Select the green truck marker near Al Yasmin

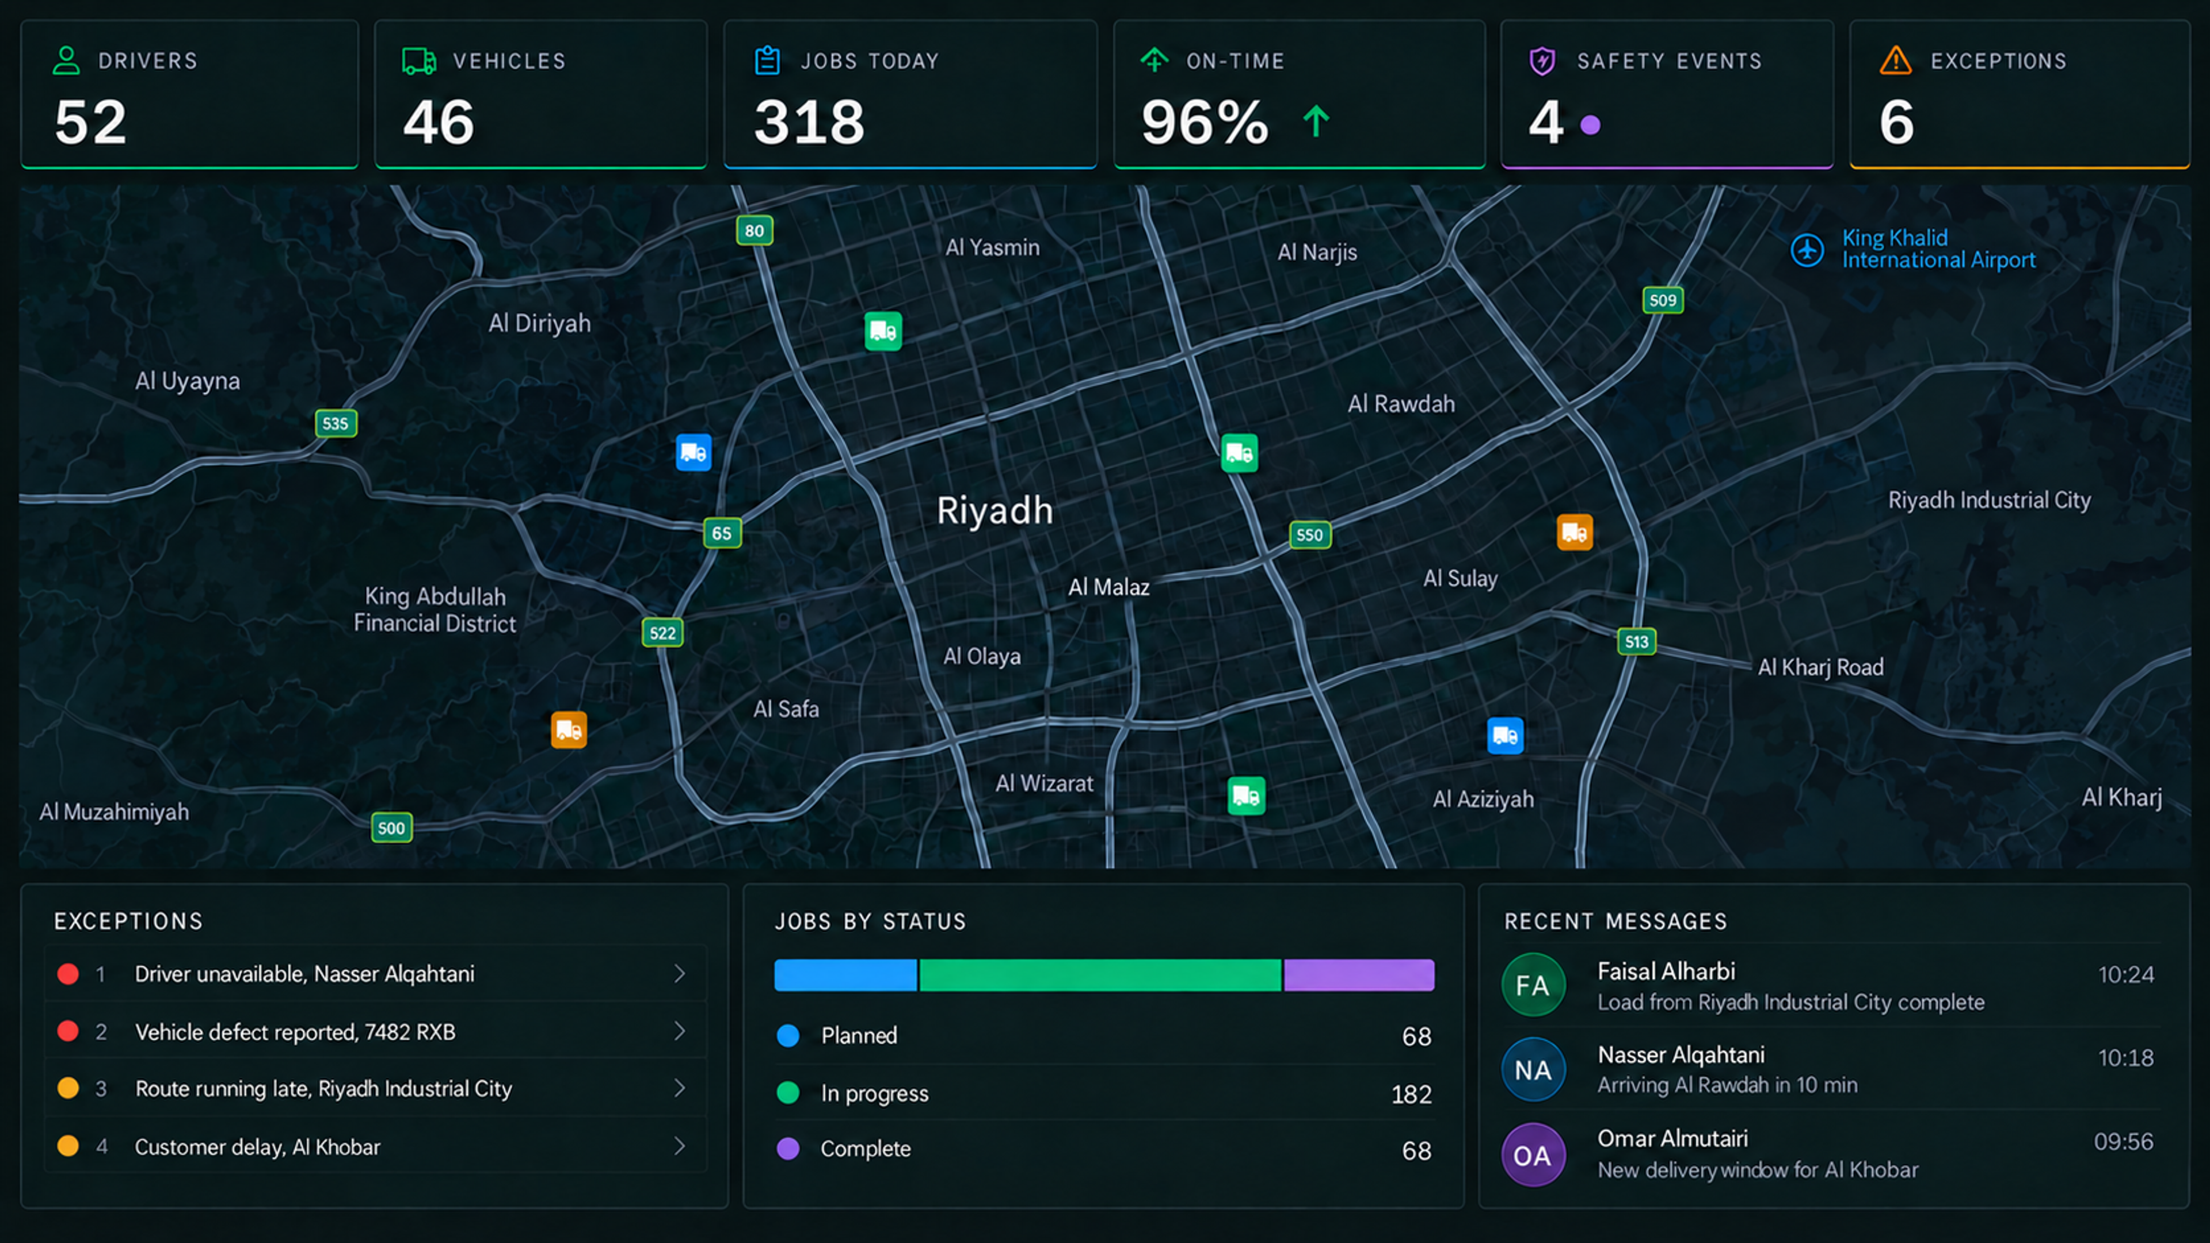click(883, 331)
